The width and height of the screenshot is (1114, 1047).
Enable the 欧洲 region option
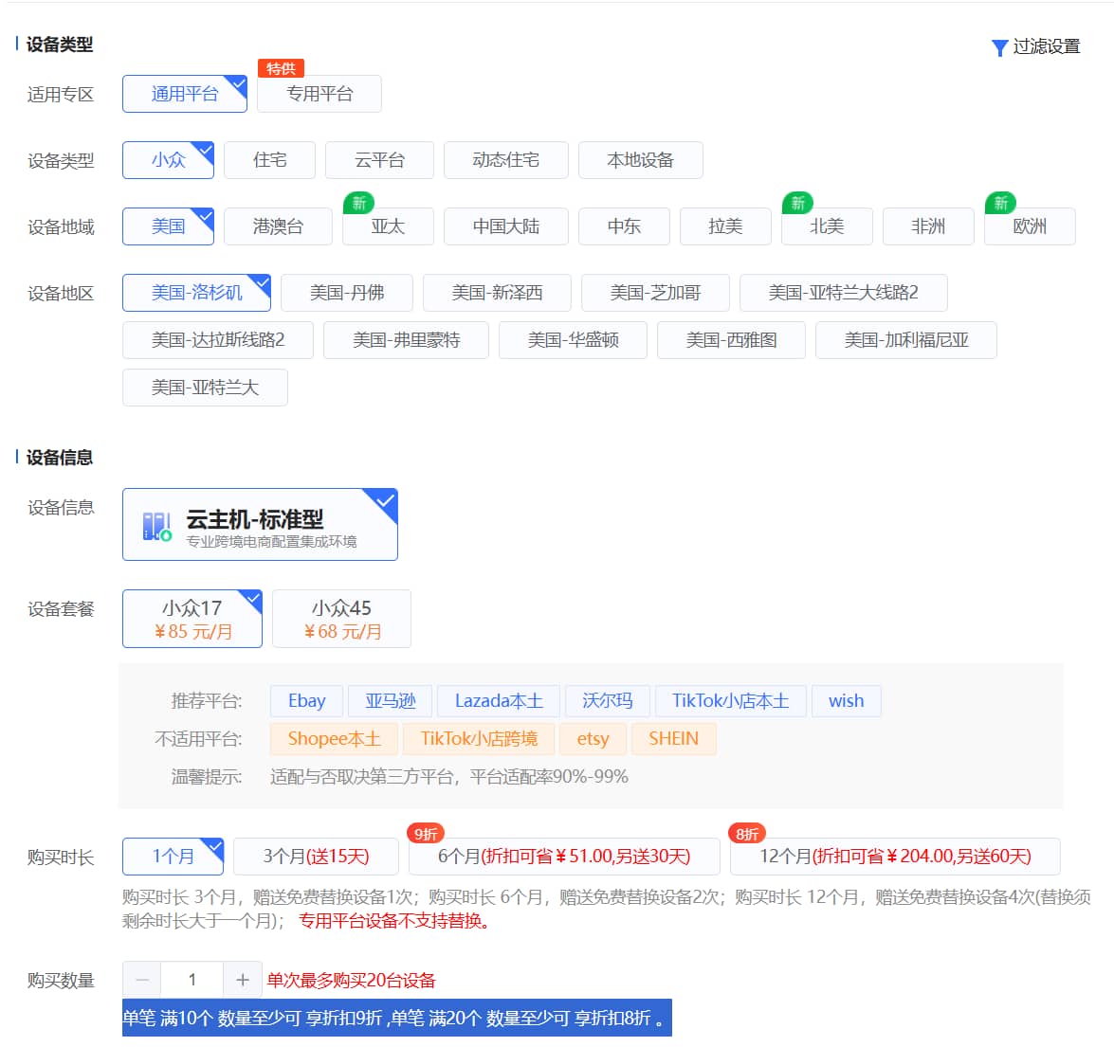1029,226
